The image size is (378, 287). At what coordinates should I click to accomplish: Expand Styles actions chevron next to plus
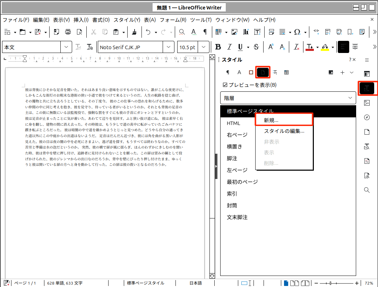pyautogui.click(x=352, y=72)
